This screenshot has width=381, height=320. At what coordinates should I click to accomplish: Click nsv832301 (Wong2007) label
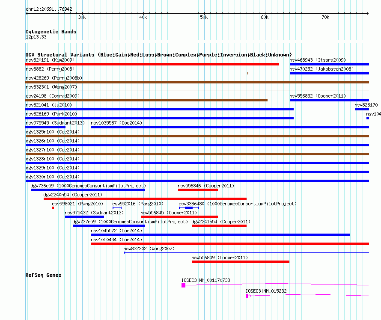(x=51, y=87)
